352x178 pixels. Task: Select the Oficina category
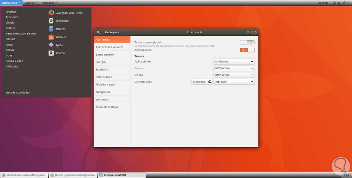pos(10,50)
